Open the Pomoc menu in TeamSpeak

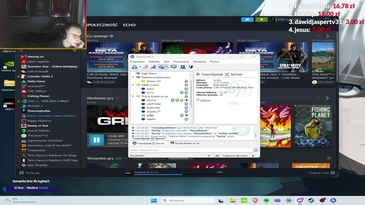(215, 61)
